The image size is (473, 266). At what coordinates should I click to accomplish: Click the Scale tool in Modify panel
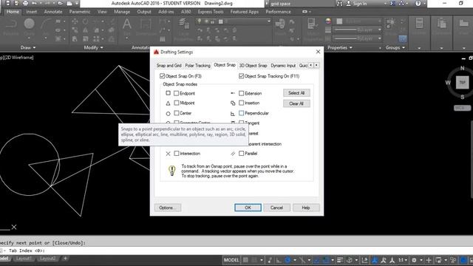[86, 39]
